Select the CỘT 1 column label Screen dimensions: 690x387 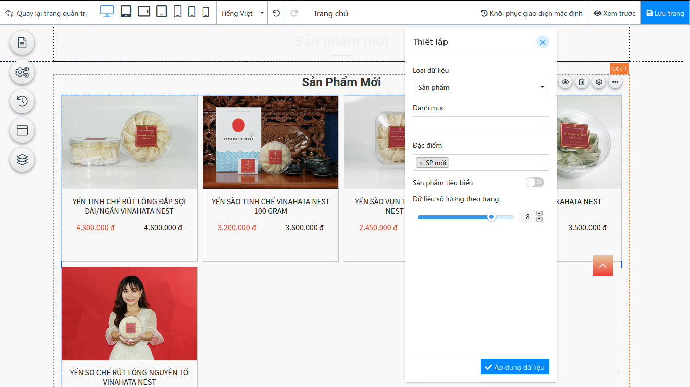[619, 69]
